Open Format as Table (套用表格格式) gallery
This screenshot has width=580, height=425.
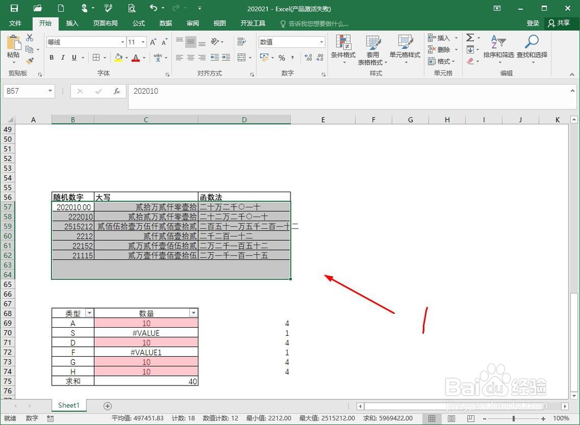pos(372,50)
